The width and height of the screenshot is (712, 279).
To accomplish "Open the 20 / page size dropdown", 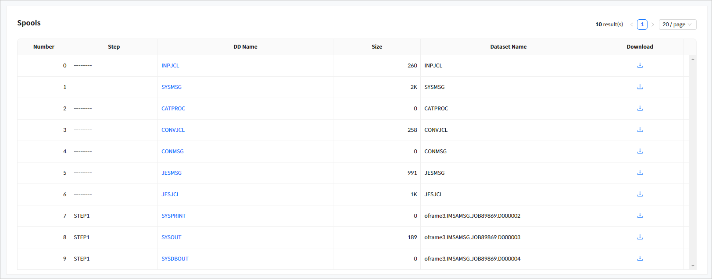I will click(677, 25).
